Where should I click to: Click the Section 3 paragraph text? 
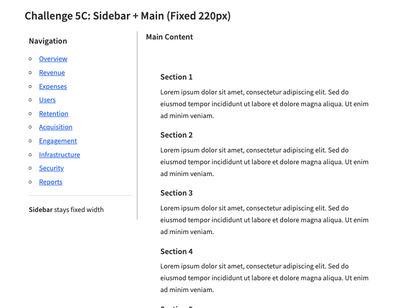coord(264,220)
